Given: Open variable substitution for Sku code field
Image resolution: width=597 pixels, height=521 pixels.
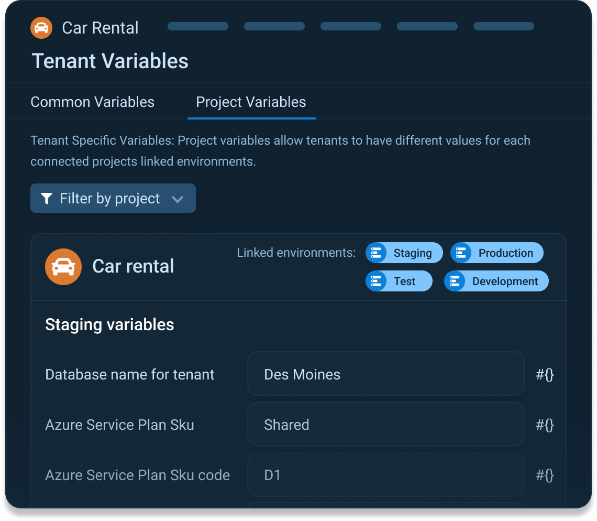Looking at the screenshot, I should [545, 475].
